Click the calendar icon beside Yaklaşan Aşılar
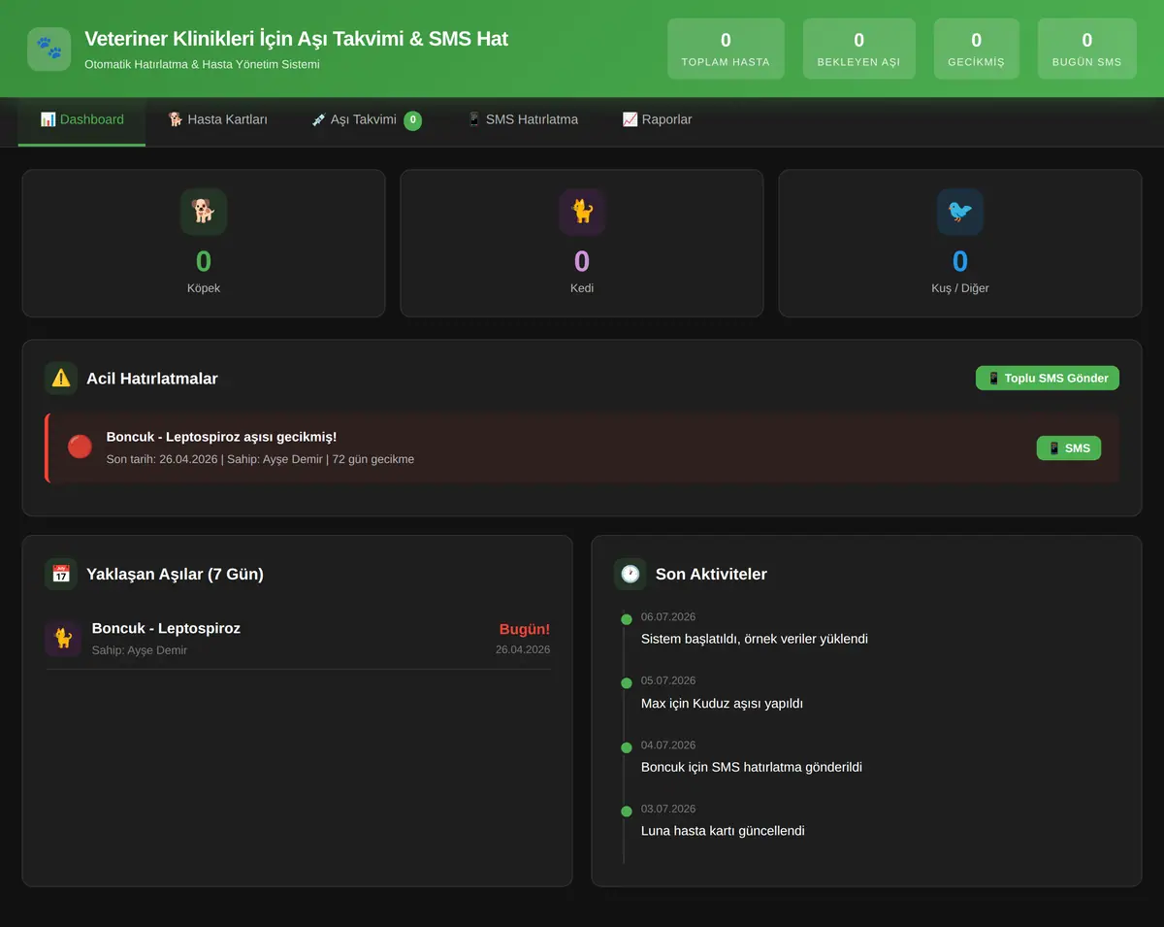Viewport: 1164px width, 927px height. [x=61, y=574]
